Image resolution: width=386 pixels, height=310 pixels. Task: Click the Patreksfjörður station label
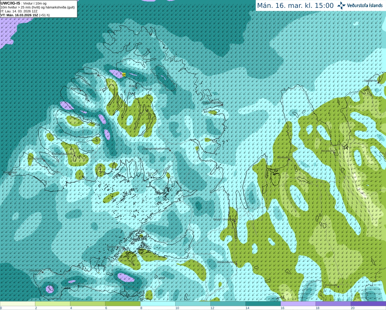[35, 158]
